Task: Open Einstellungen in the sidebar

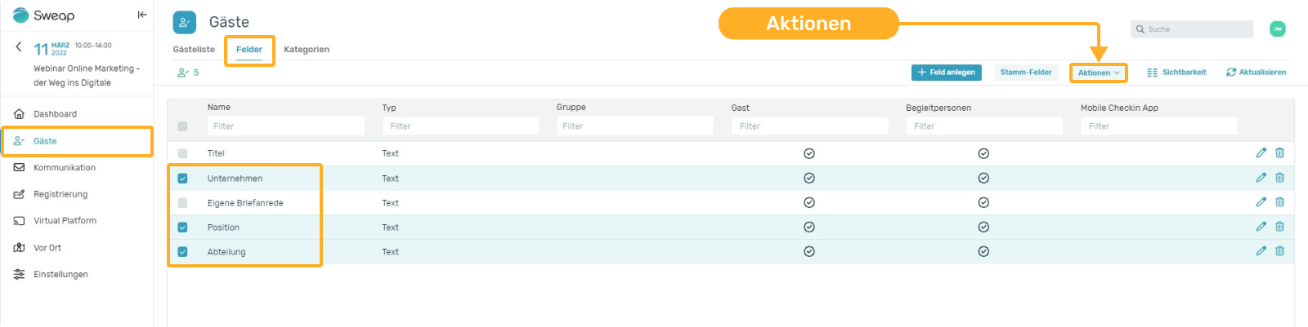Action: click(60, 275)
